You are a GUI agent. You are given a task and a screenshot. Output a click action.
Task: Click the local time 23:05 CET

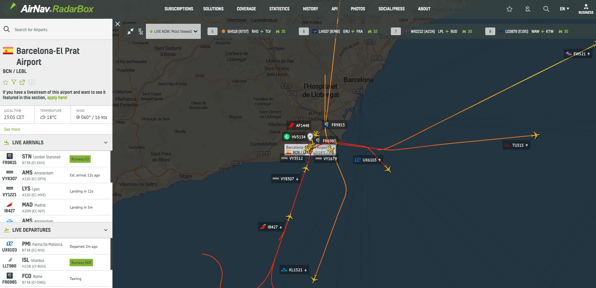(x=14, y=118)
